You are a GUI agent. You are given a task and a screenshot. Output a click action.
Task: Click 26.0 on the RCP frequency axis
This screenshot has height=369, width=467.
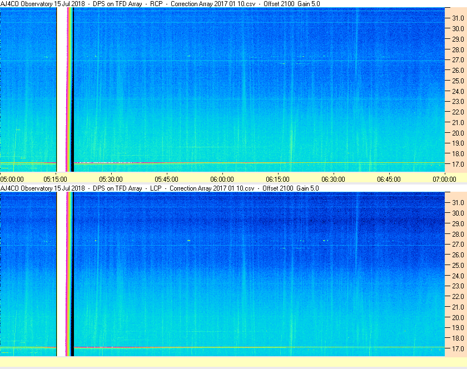pyautogui.click(x=458, y=70)
